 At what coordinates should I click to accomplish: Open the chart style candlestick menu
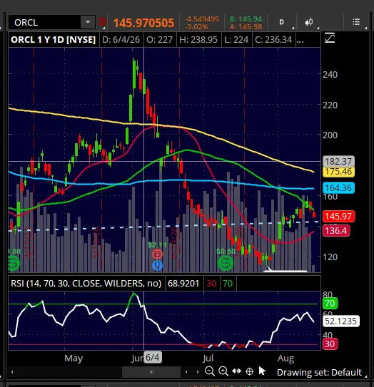[x=309, y=23]
